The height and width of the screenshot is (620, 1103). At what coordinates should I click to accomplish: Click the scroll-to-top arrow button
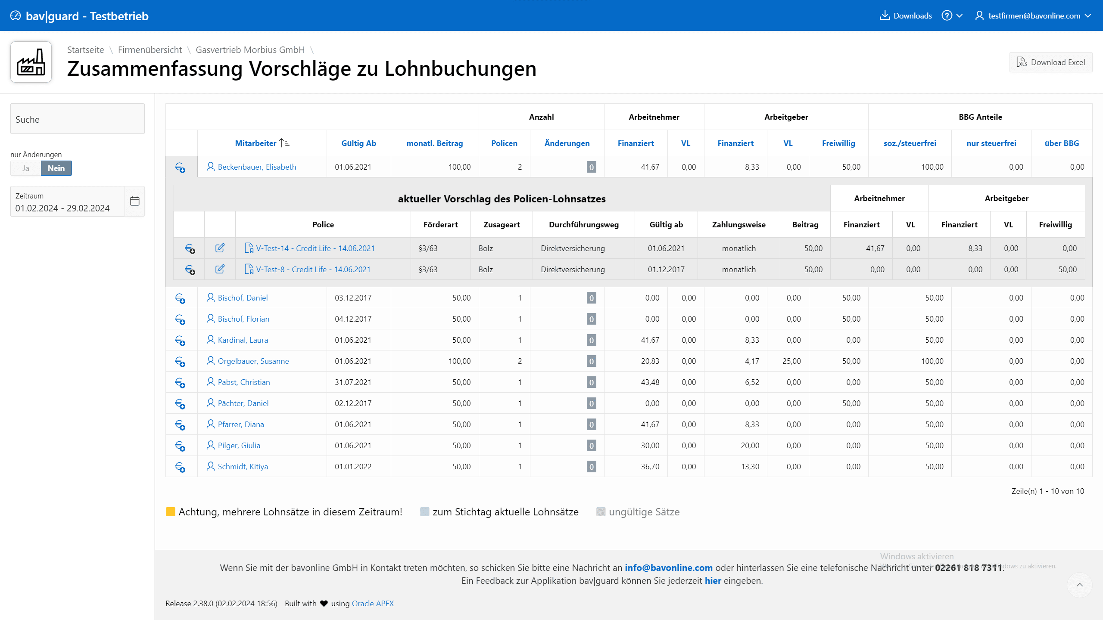click(1080, 585)
